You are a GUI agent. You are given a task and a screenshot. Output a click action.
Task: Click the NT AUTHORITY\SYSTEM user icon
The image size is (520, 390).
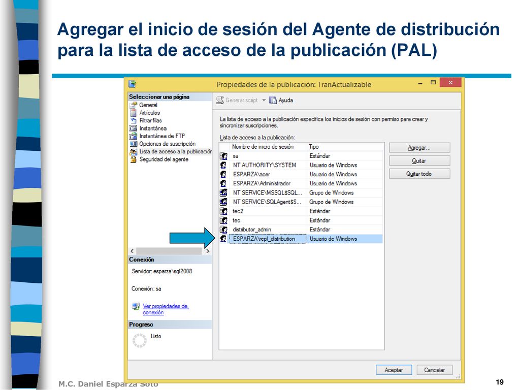tap(224, 165)
